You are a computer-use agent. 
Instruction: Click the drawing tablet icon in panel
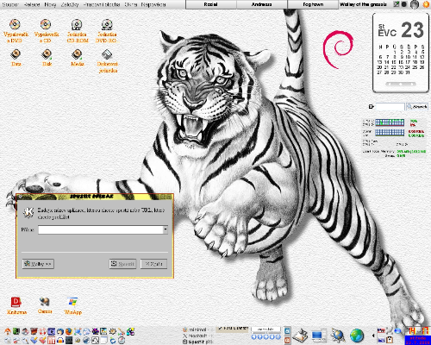[x=300, y=336]
